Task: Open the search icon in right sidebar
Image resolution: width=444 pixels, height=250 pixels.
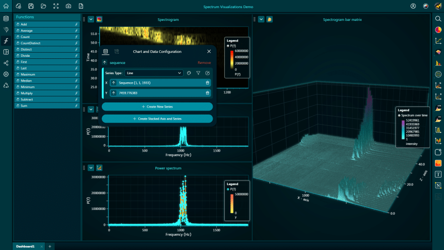Action: (438, 19)
